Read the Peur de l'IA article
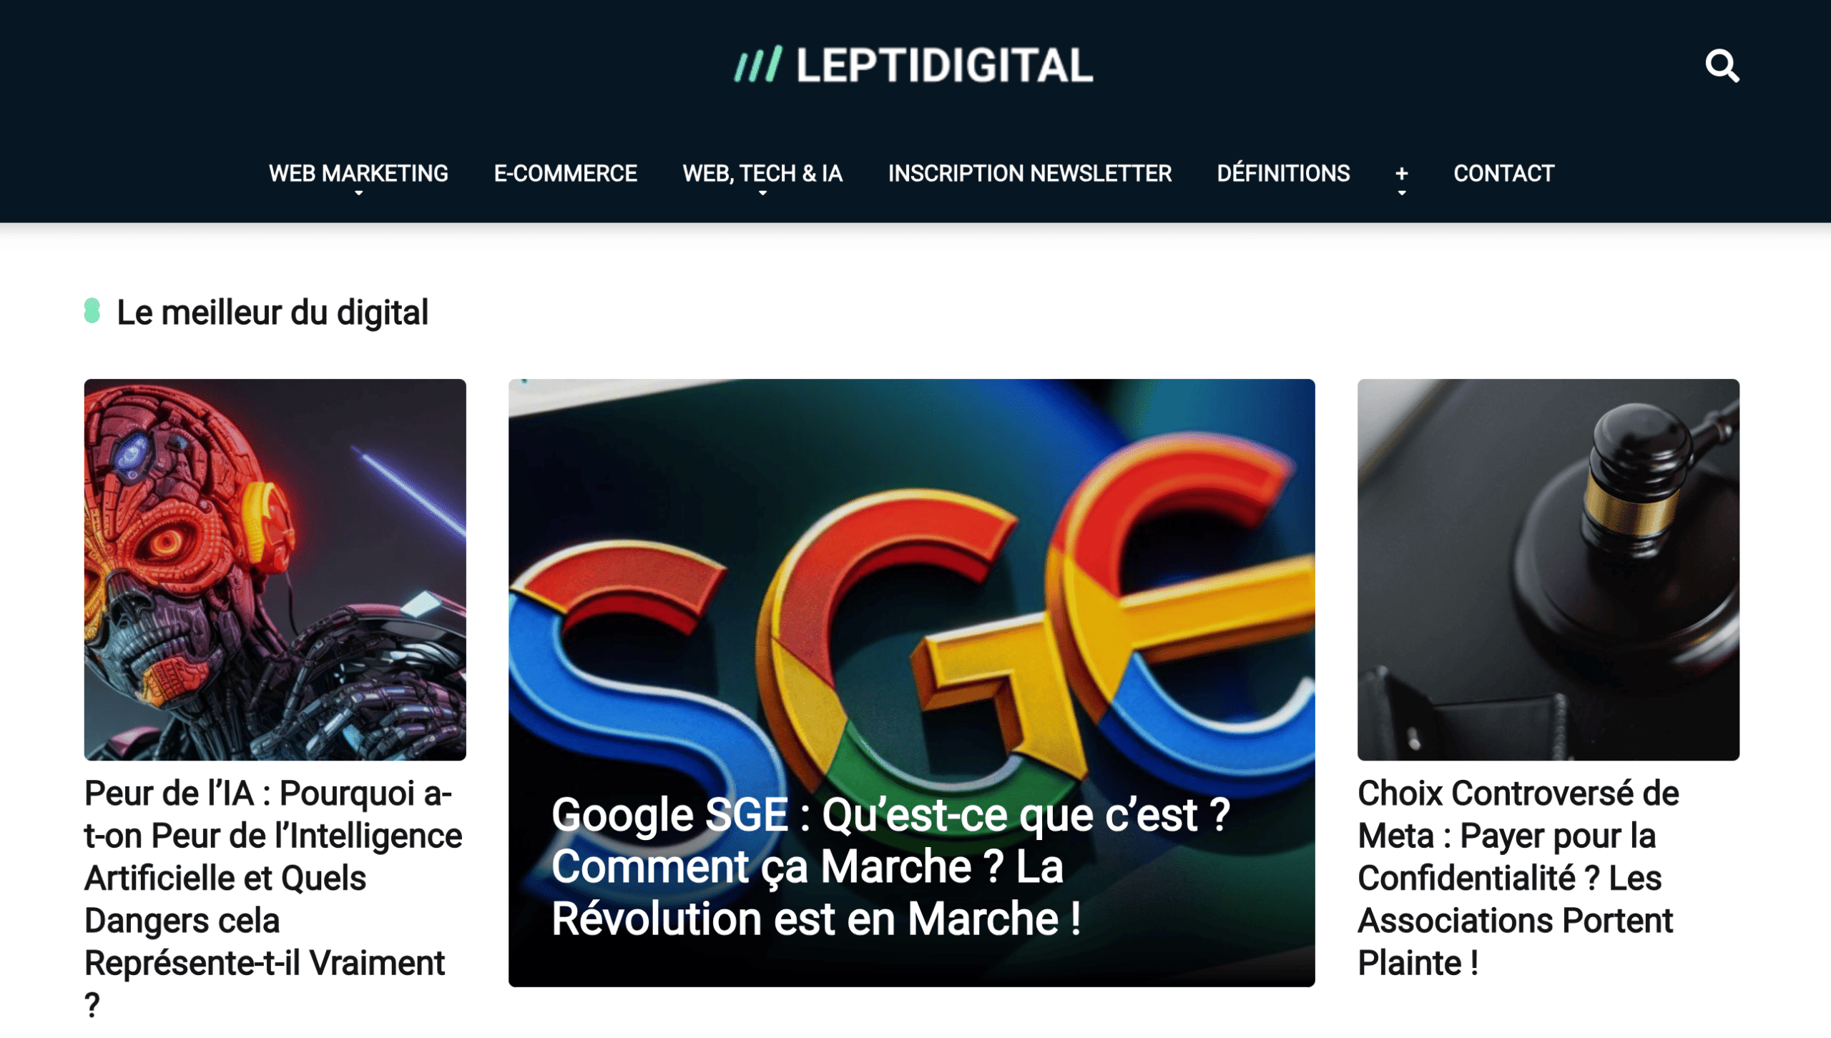Viewport: 1831px width, 1038px height. pyautogui.click(x=273, y=899)
